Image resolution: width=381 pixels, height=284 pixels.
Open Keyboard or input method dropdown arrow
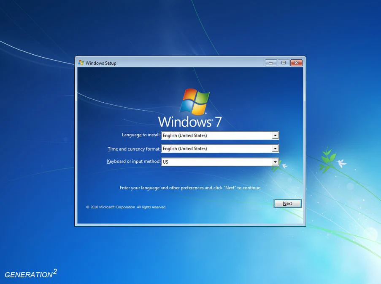275,162
